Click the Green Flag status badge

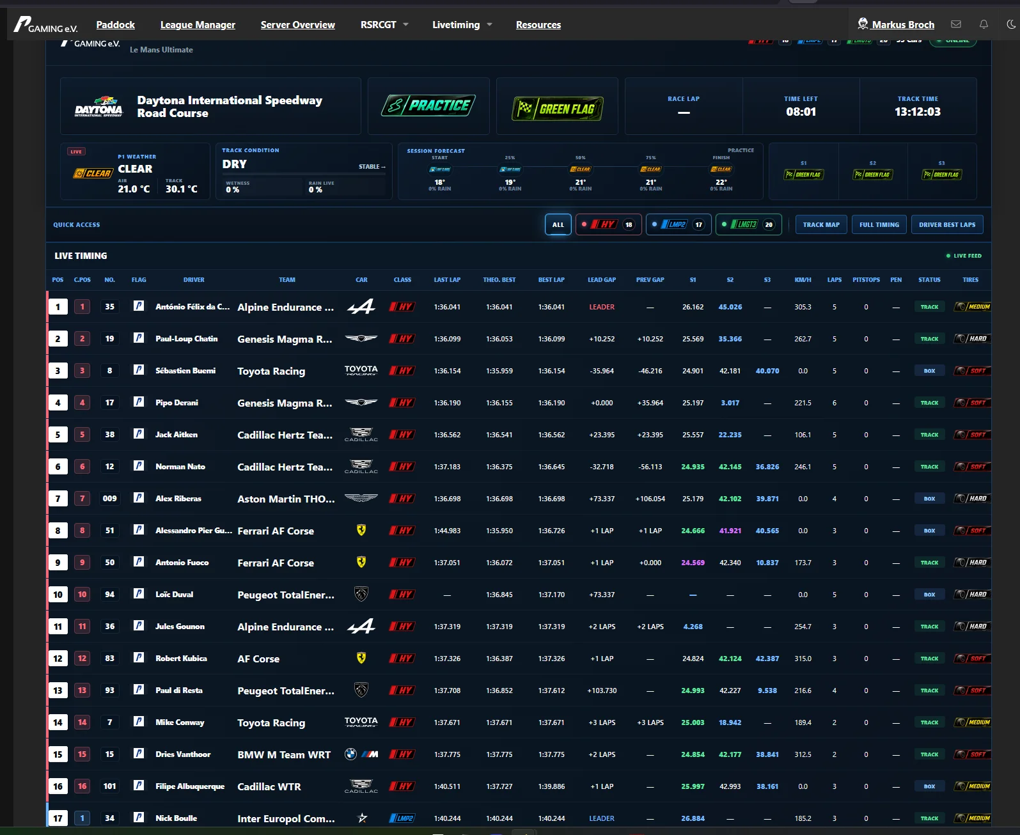(x=557, y=108)
